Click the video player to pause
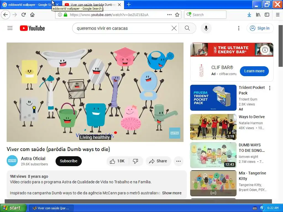 [95, 92]
